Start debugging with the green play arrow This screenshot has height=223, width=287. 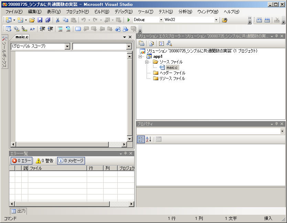pyautogui.click(x=129, y=20)
